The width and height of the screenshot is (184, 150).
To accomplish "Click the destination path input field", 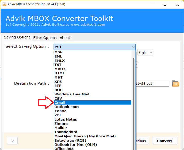I will point(152,84).
